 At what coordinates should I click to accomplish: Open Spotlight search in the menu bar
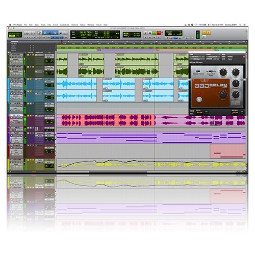coord(240,25)
